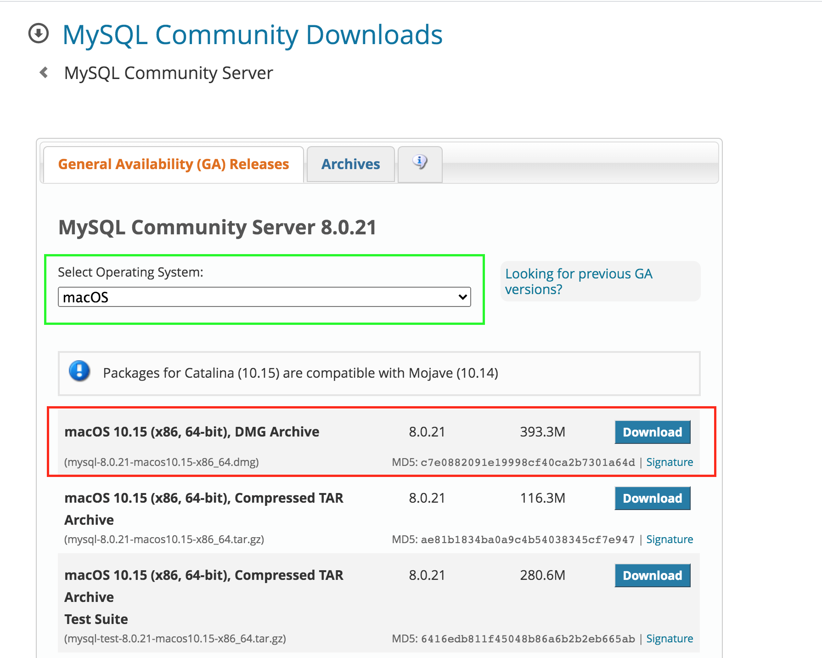Click the blue exclamation notice icon
The width and height of the screenshot is (822, 658).
click(x=79, y=371)
